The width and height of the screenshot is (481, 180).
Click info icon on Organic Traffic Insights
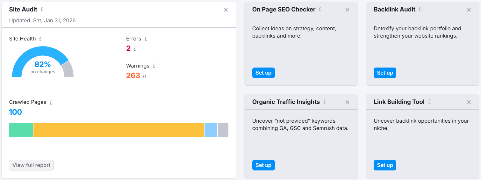click(324, 102)
